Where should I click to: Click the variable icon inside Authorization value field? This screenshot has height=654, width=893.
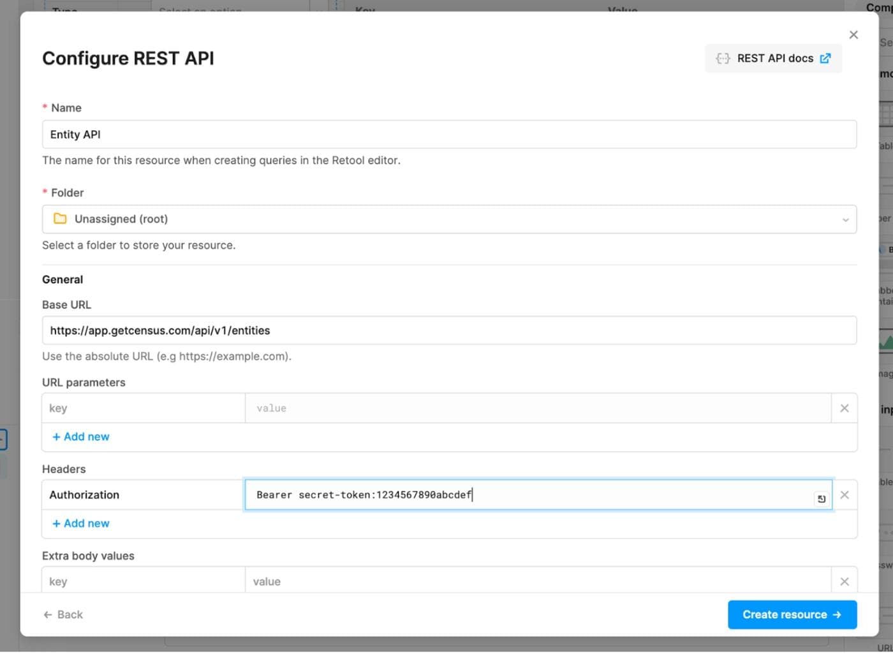point(822,498)
